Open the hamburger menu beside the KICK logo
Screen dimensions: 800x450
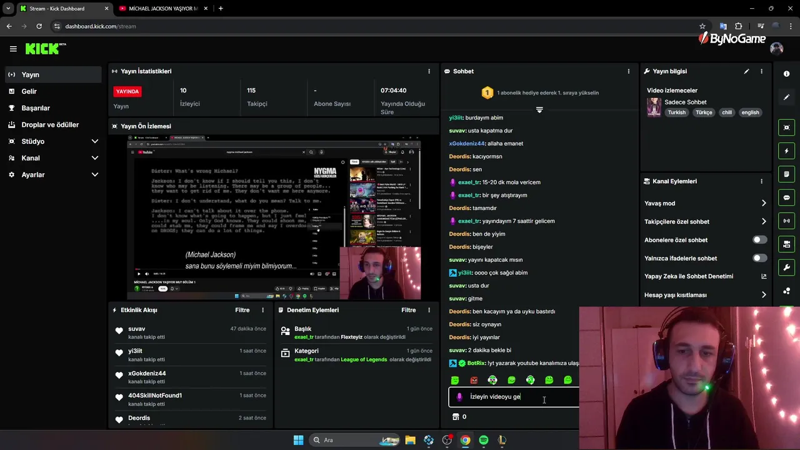tap(13, 49)
